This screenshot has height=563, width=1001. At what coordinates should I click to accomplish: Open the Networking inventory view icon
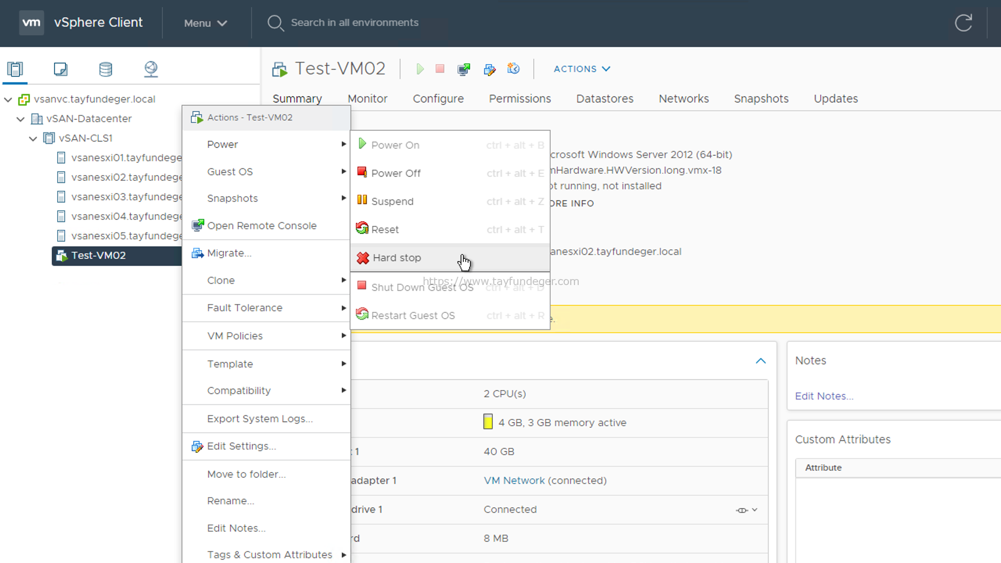(151, 69)
